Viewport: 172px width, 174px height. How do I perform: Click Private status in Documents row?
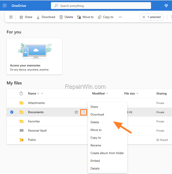pos(160,112)
